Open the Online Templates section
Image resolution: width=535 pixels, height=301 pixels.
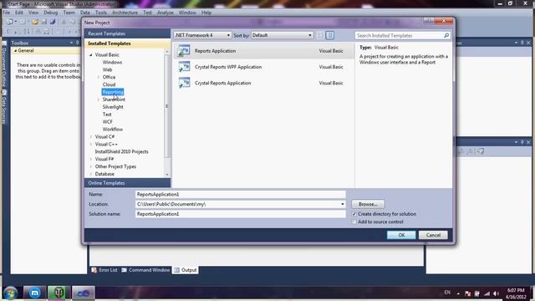(127, 183)
